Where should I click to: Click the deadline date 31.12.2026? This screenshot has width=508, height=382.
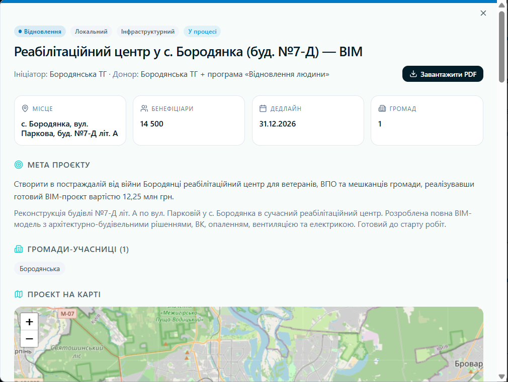[x=277, y=124]
